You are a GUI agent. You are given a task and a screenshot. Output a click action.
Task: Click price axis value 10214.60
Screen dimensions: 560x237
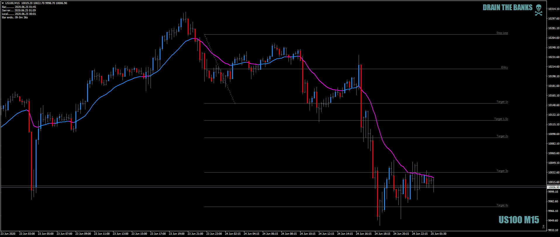(x=554, y=67)
